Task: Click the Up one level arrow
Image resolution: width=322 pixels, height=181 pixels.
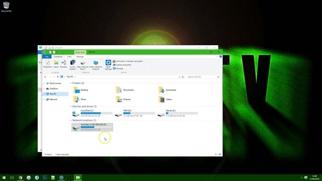Action: pos(57,77)
